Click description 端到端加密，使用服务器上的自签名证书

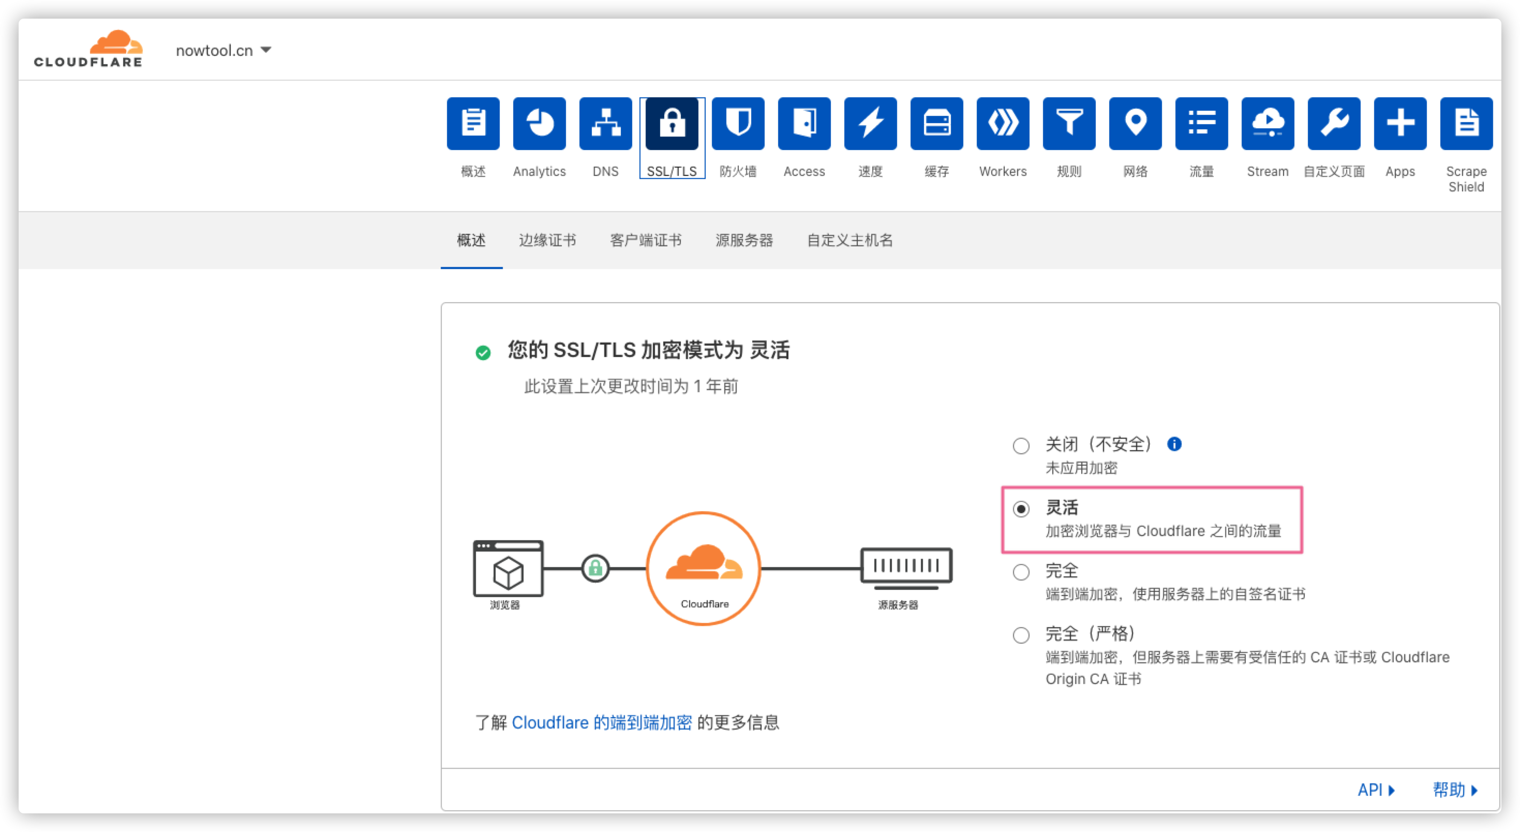tap(1175, 594)
